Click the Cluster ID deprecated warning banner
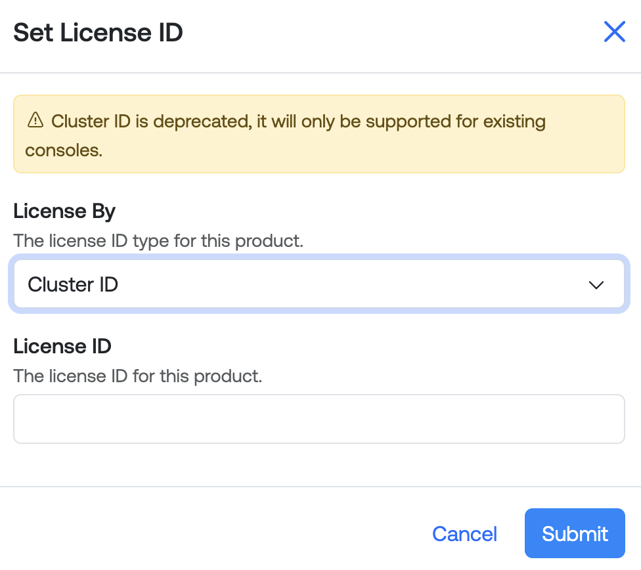 click(319, 134)
